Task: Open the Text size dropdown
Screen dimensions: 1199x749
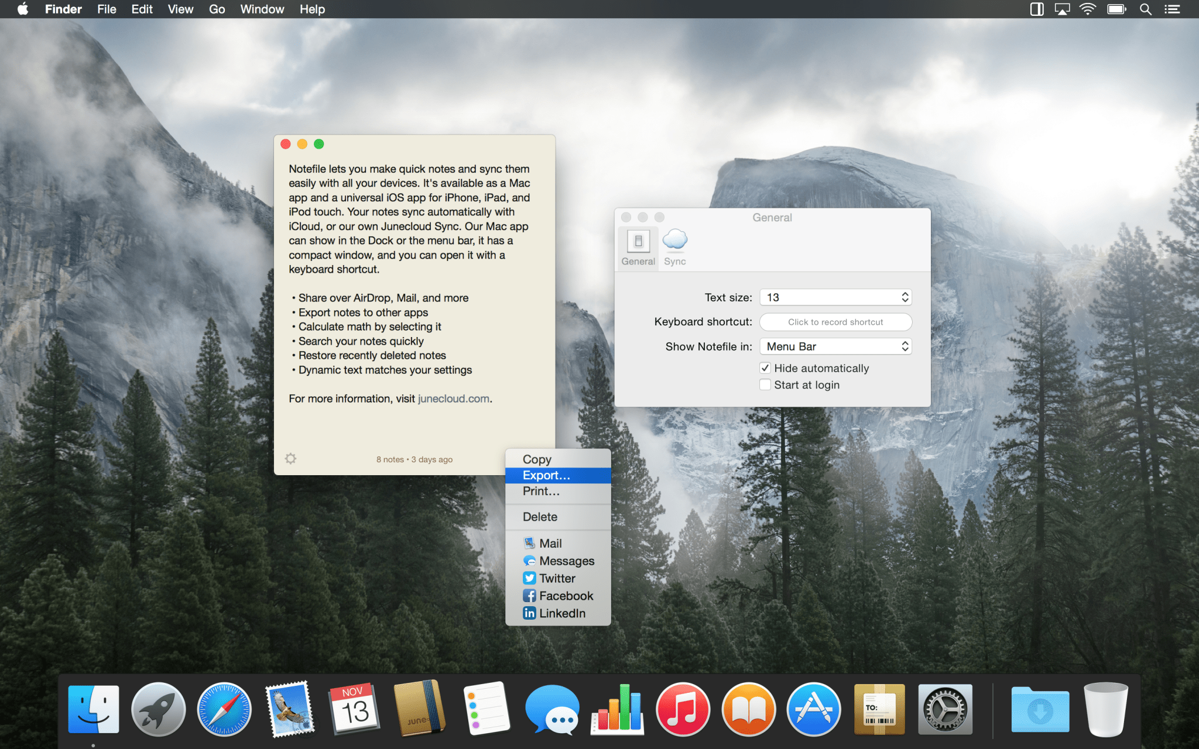Action: [835, 297]
